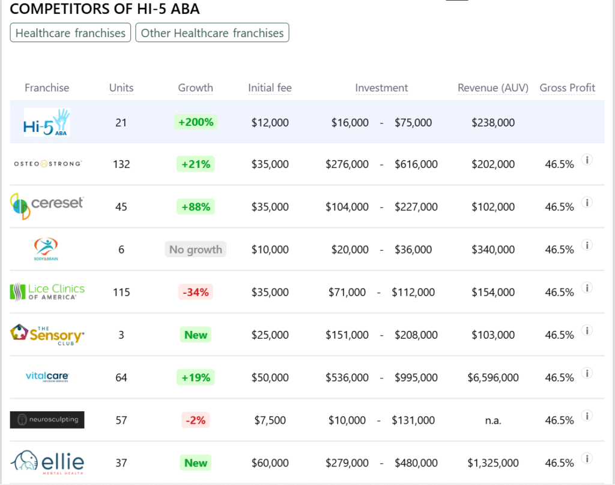Image resolution: width=615 pixels, height=485 pixels.
Task: Click the Revenue (AUV) column header
Action: [493, 88]
